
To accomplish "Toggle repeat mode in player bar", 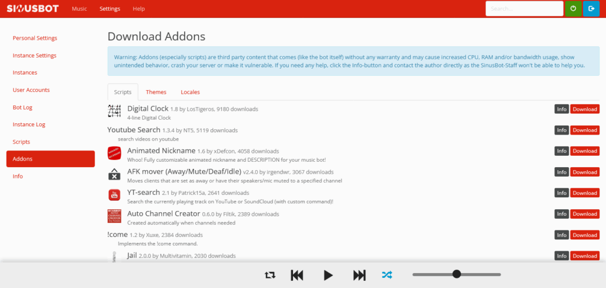I will pos(270,274).
